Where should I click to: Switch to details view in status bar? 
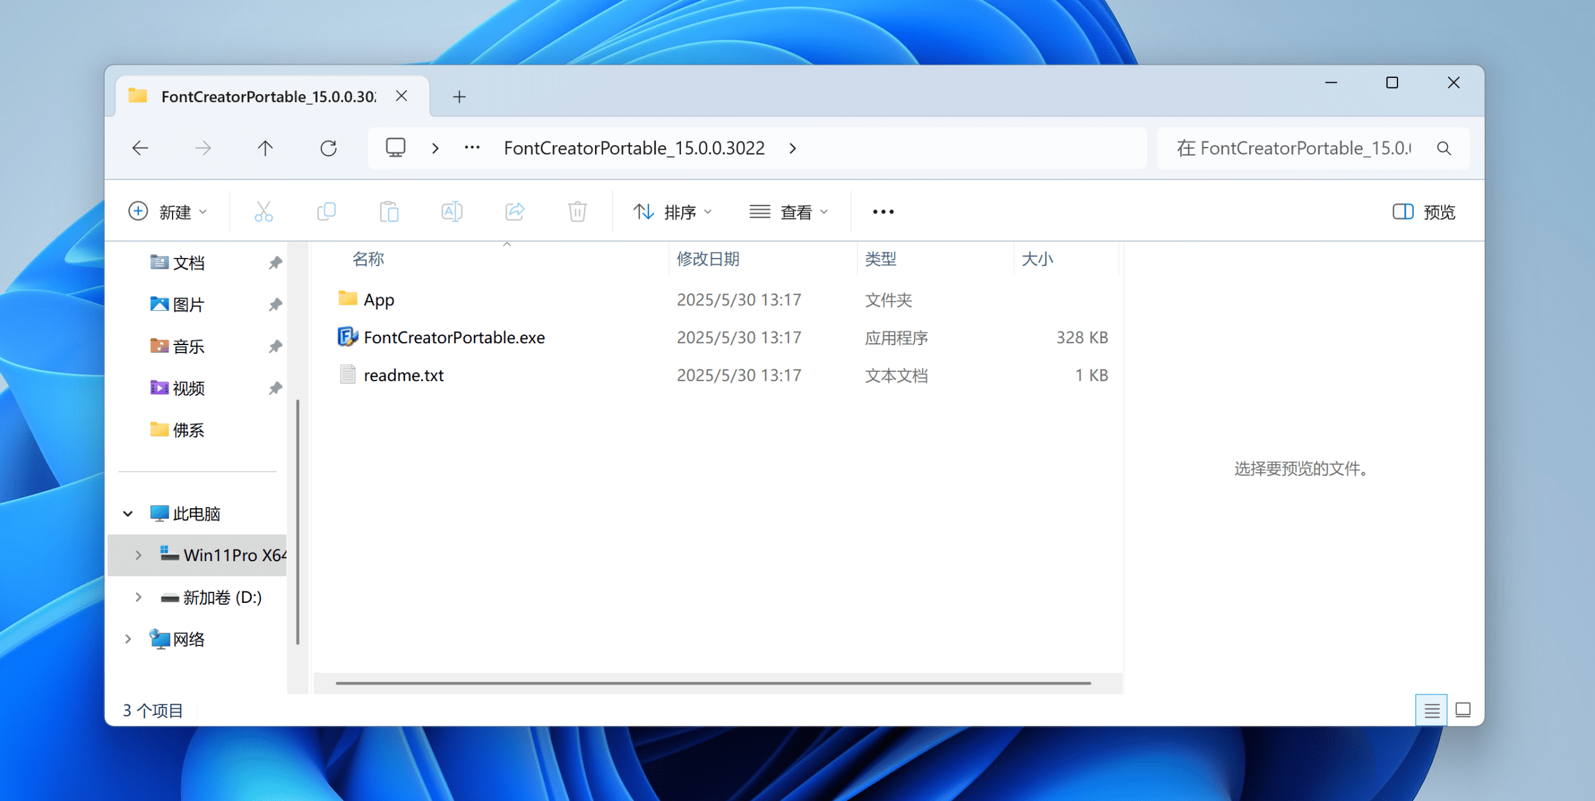1431,710
